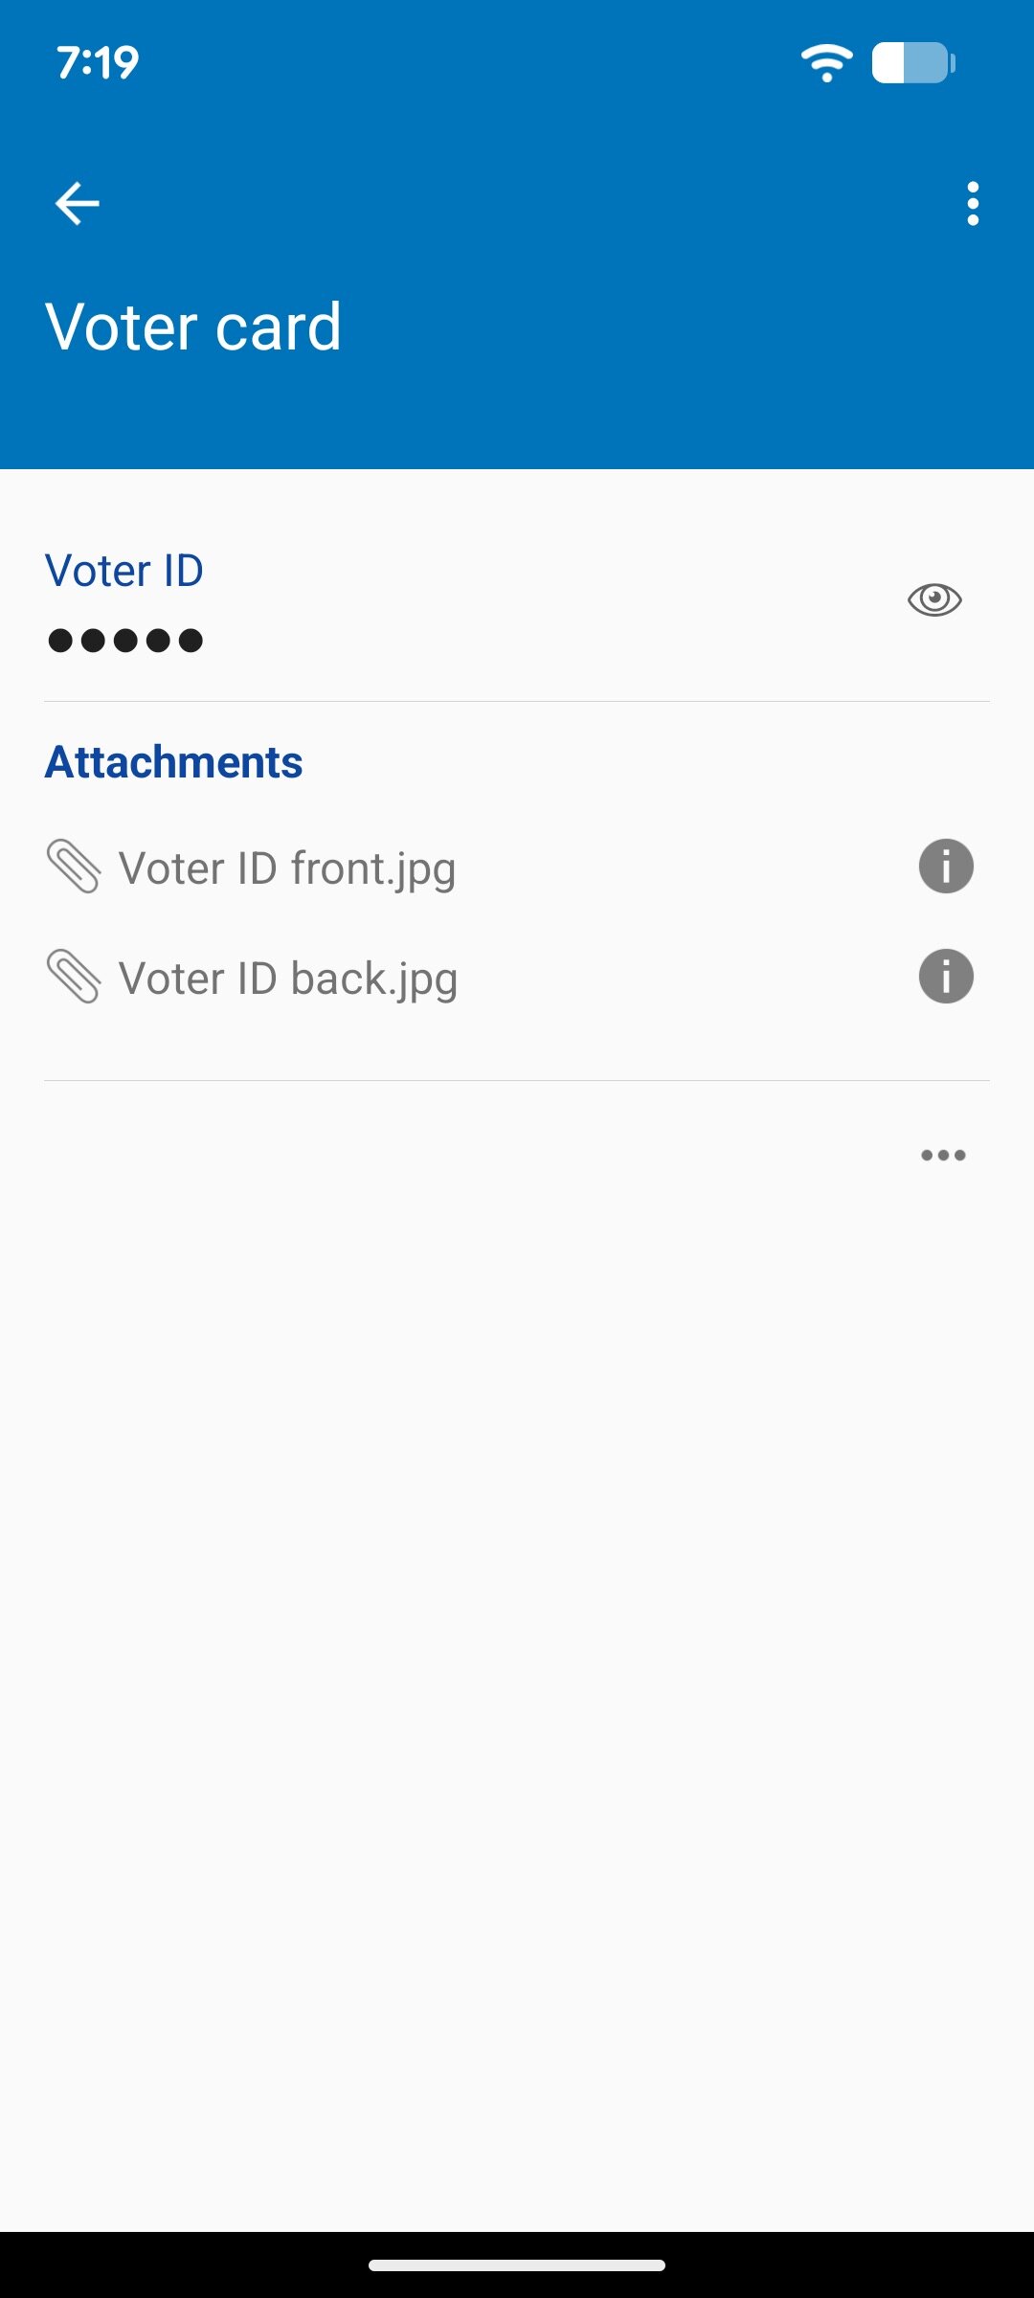Click the paperclip beside Voter ID back.jpg
The width and height of the screenshot is (1034, 2298).
point(74,977)
